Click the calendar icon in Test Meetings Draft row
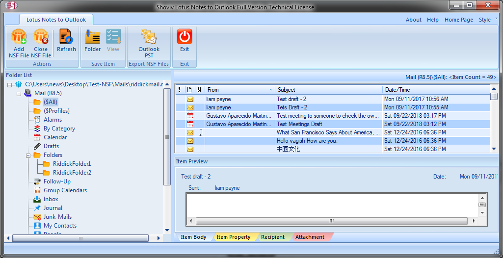Screen dimensions: 503x258 [190, 124]
